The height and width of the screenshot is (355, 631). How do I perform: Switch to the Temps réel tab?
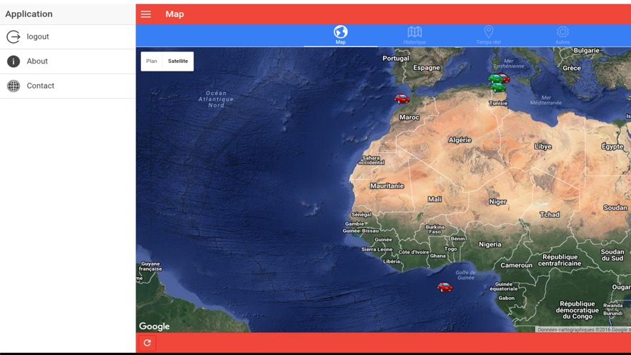coord(489,35)
